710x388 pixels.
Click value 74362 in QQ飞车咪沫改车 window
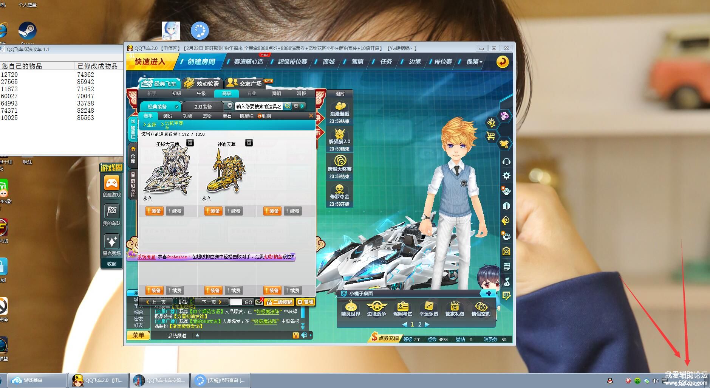85,74
